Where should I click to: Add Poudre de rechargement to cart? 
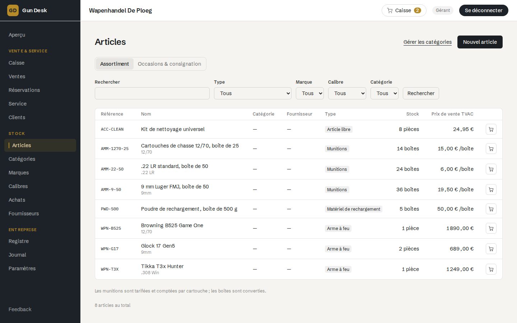(x=491, y=209)
